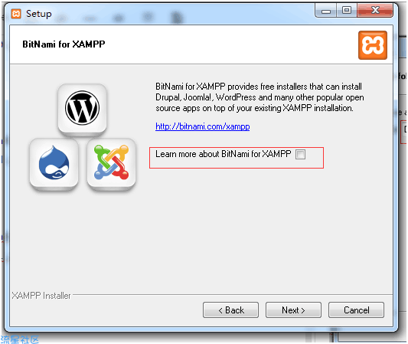
Task: Click the XAMPP Installer footer label
Action: pyautogui.click(x=41, y=296)
